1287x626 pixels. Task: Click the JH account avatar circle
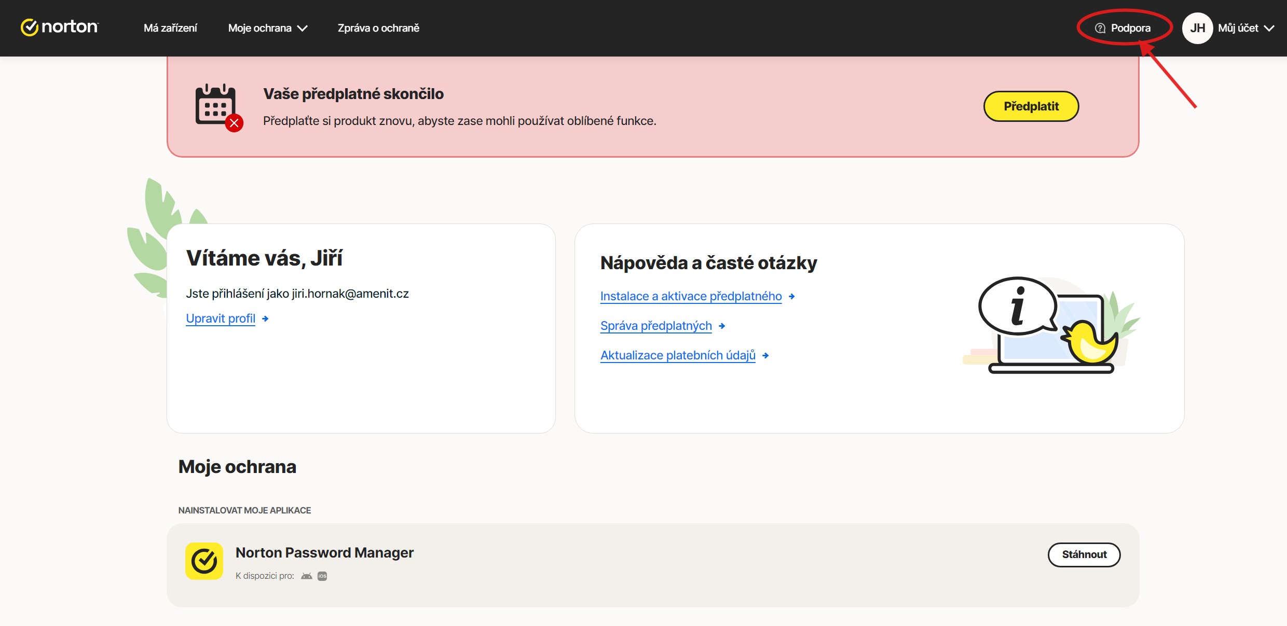point(1197,28)
